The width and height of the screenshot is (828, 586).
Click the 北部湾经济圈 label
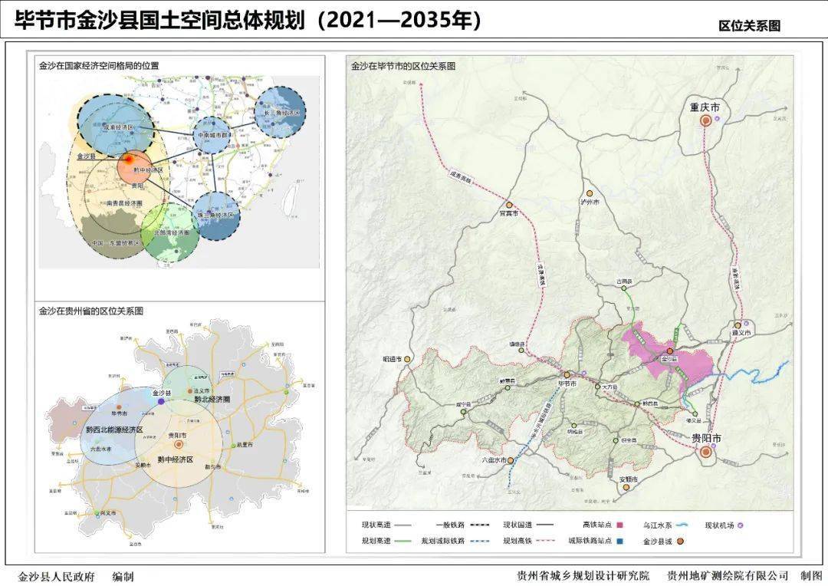tap(172, 232)
